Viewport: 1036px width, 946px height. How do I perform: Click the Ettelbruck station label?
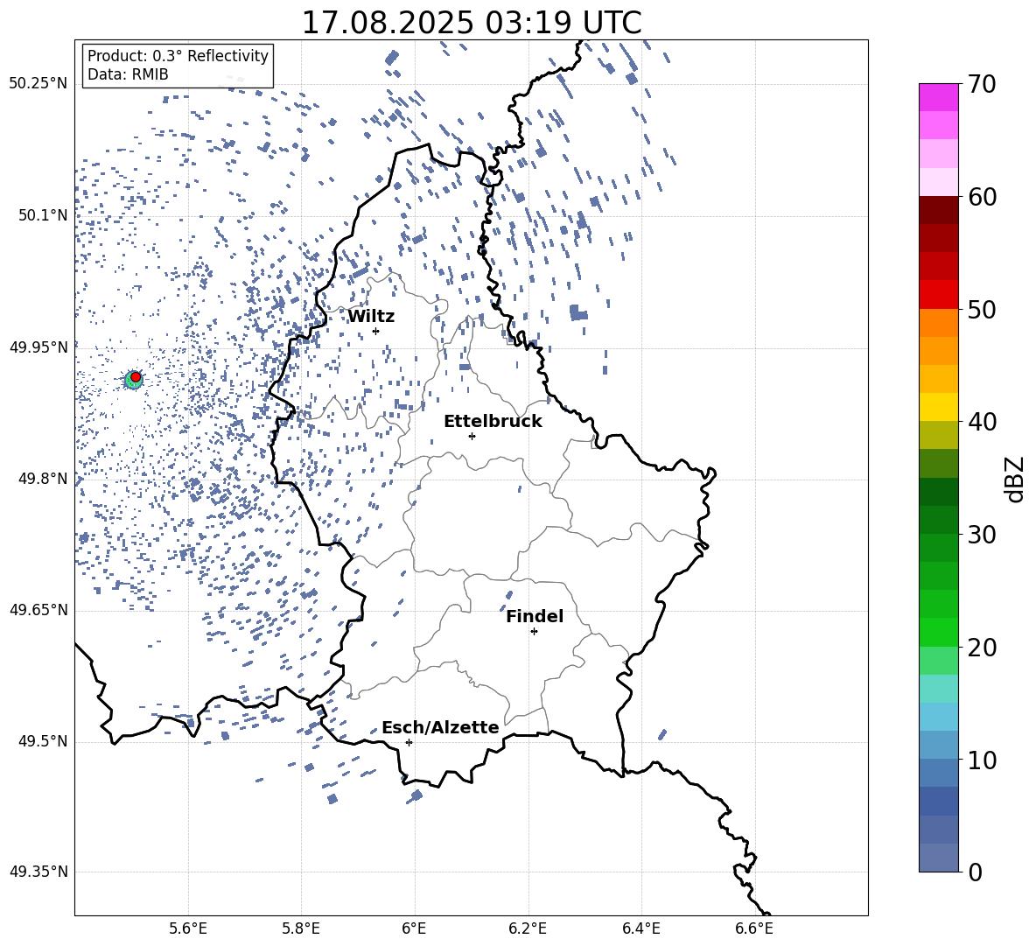(x=493, y=422)
